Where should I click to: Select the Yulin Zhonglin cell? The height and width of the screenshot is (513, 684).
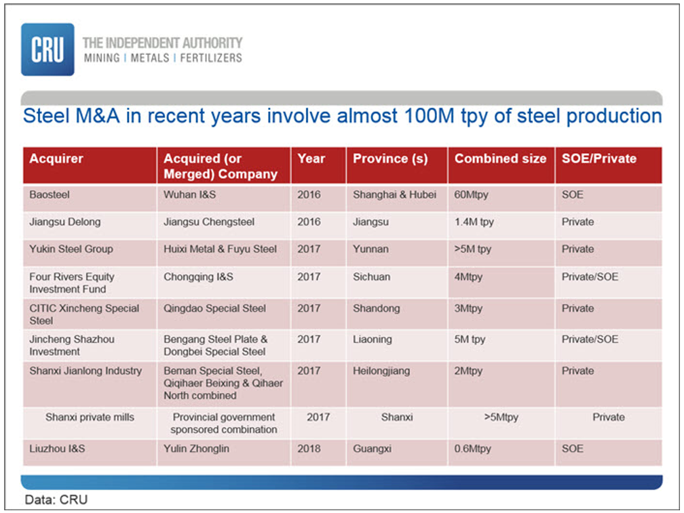pyautogui.click(x=195, y=449)
